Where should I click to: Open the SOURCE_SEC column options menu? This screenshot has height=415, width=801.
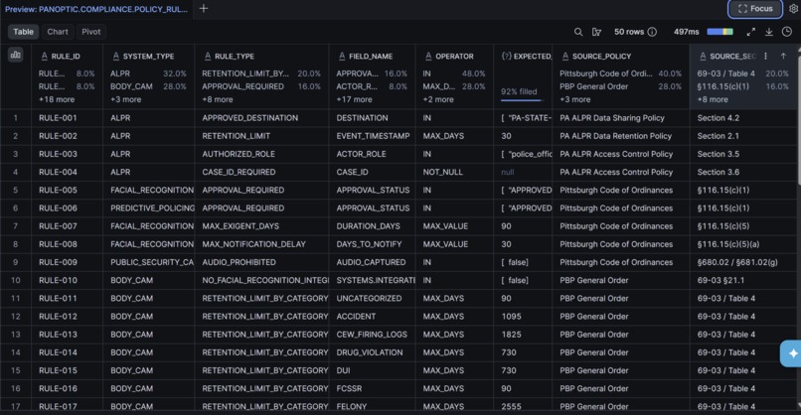click(x=765, y=57)
